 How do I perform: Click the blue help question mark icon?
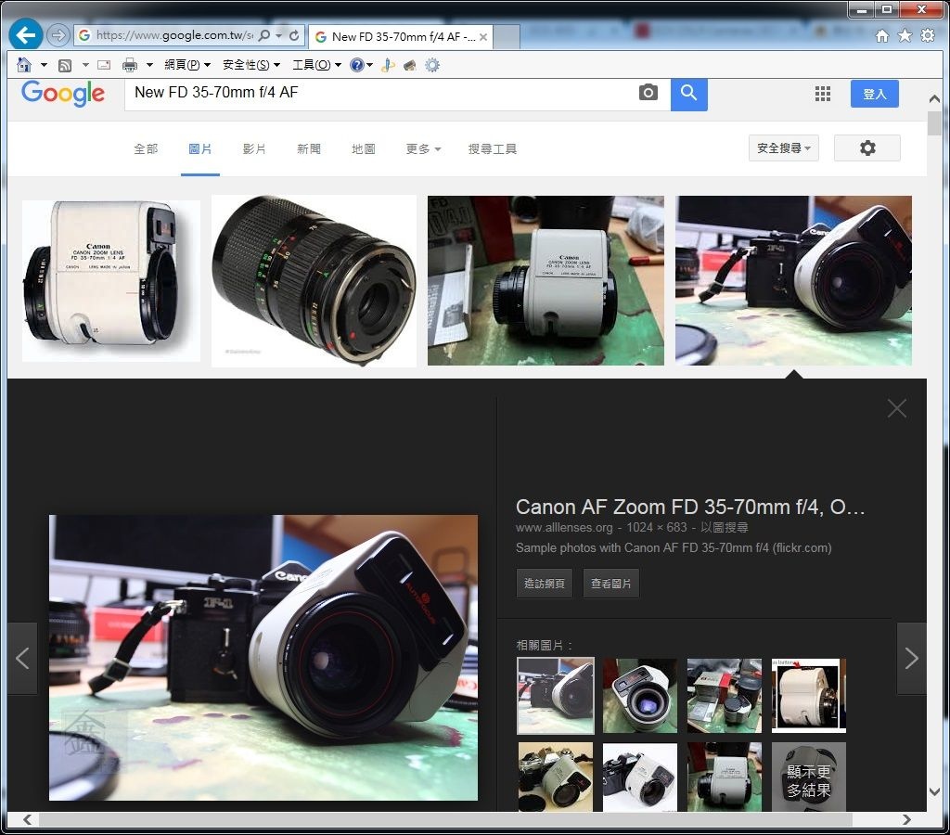pyautogui.click(x=357, y=65)
